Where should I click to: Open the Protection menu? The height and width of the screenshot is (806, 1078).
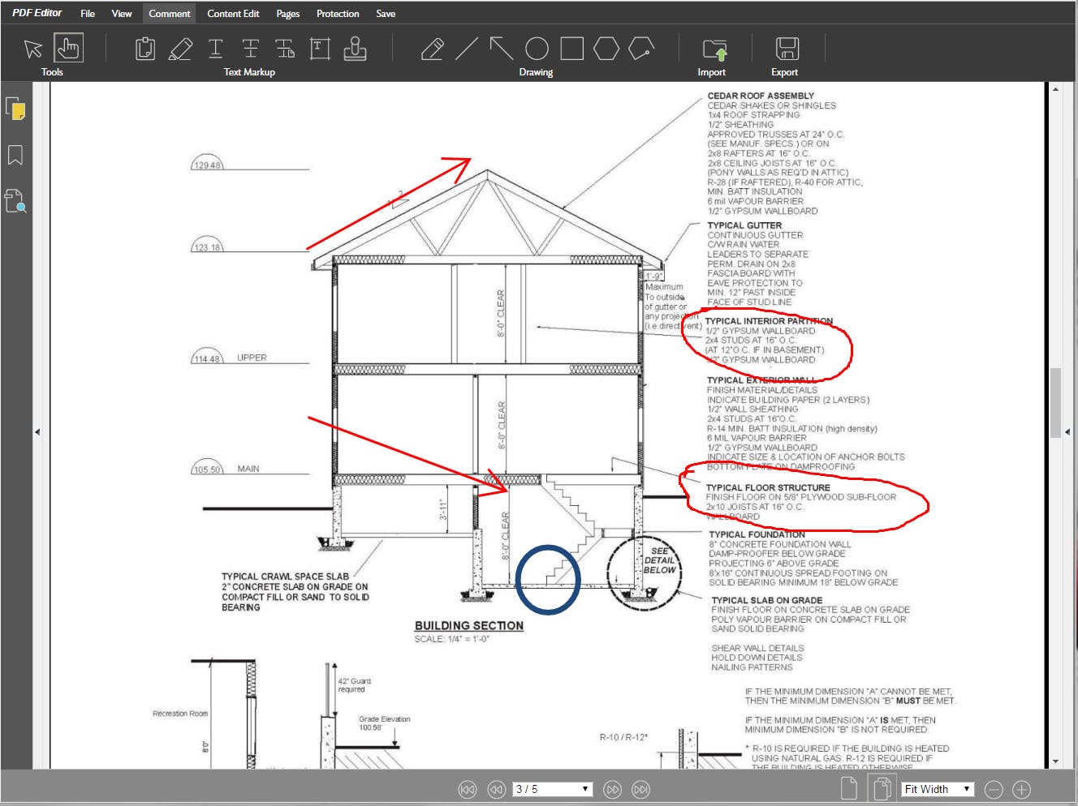pyautogui.click(x=338, y=13)
